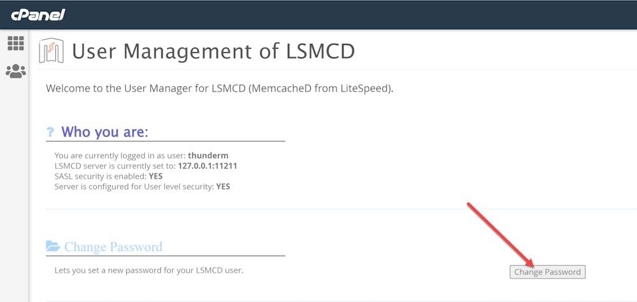Click the LSMCD server is currently set to label
Screen dimensions: 637x302
(x=115, y=166)
